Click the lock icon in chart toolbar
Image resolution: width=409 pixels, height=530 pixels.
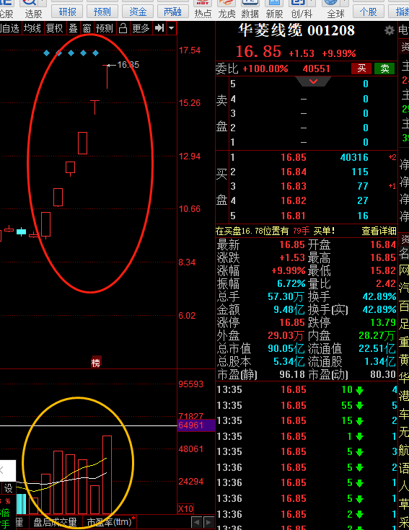[x=123, y=28]
